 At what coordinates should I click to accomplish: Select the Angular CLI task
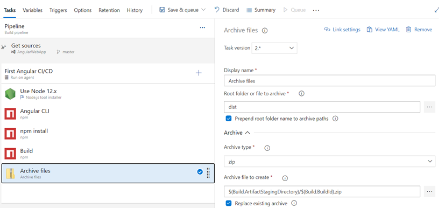108,114
